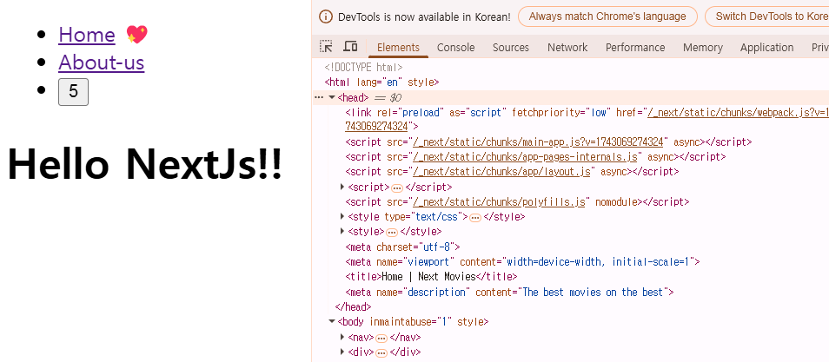Expand the nav element node
Screen dimensions: 829x362
pos(342,337)
